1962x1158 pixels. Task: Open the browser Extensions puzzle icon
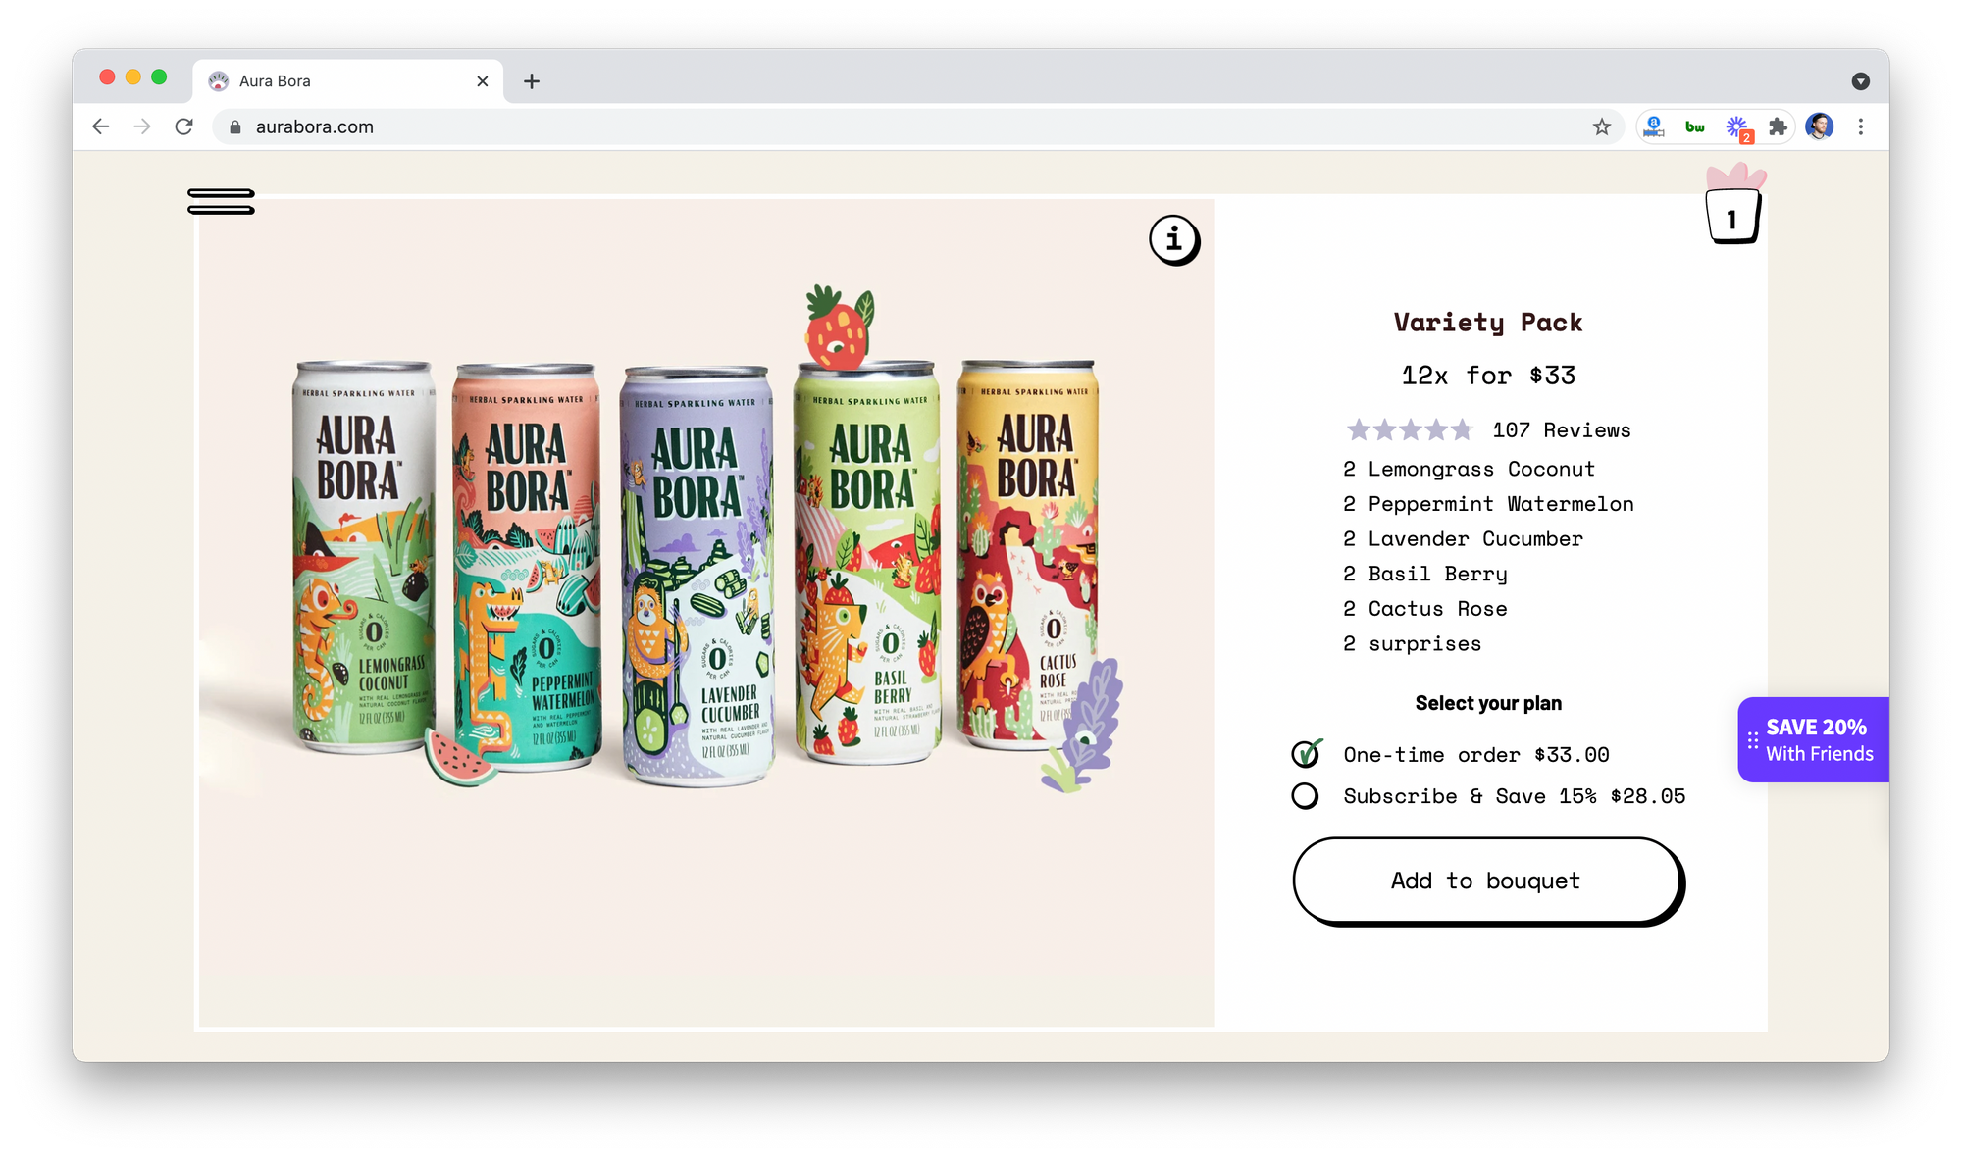tap(1778, 126)
